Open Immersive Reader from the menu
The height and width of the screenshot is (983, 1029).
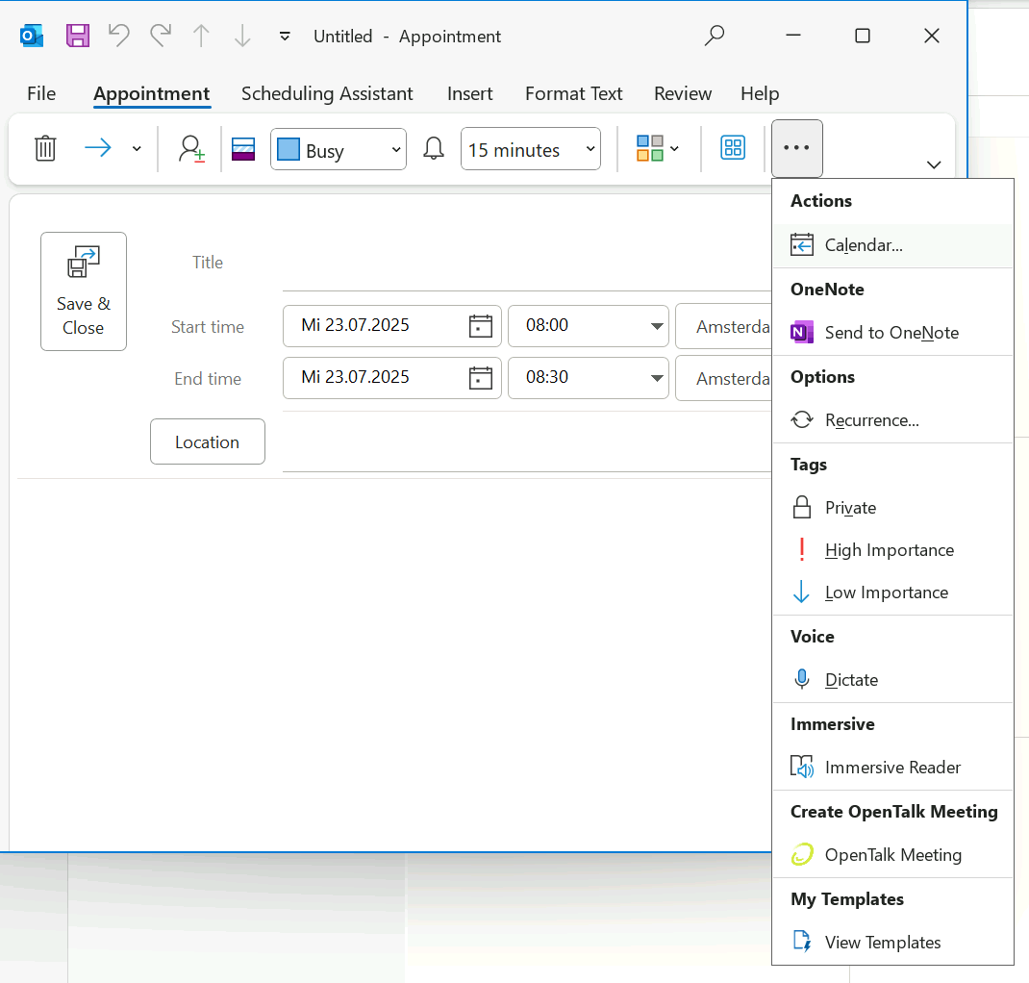pos(892,767)
